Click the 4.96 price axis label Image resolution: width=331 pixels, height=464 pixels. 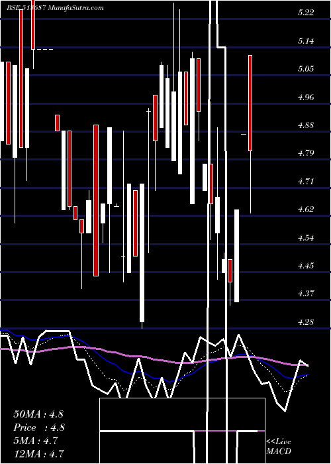pos(306,97)
